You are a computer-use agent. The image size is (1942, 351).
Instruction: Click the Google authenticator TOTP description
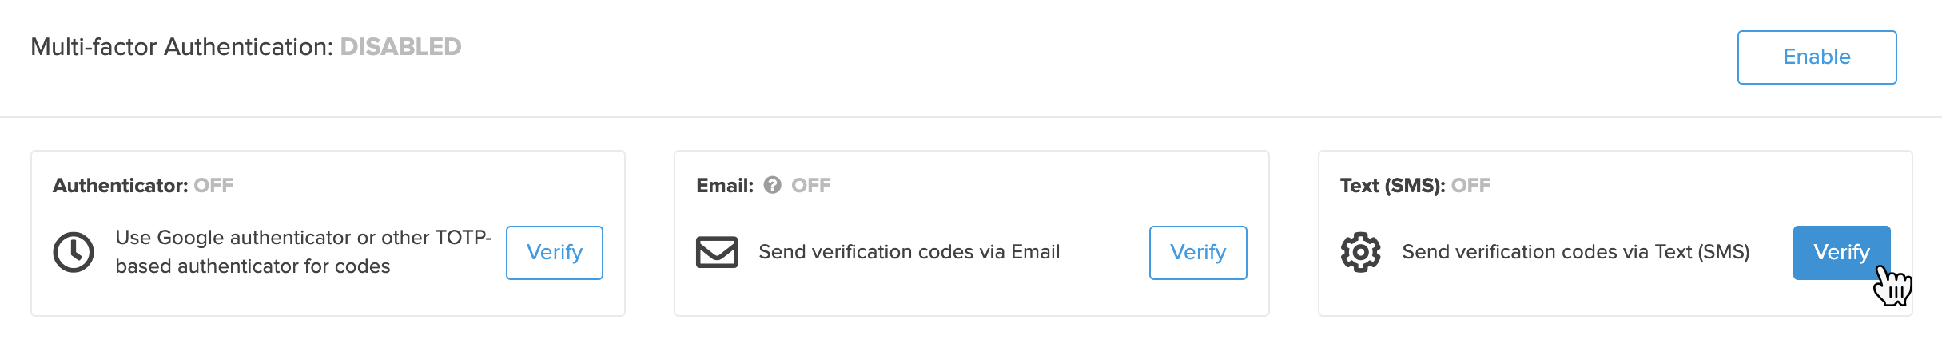pos(304,252)
